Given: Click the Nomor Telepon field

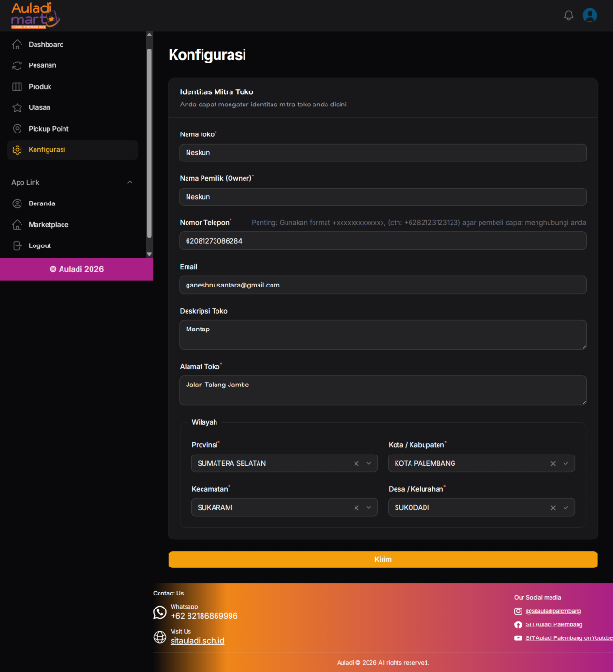Looking at the screenshot, I should click(383, 241).
